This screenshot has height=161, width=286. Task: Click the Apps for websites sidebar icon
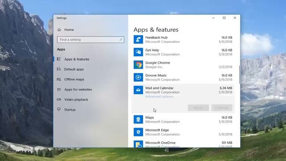click(x=59, y=89)
